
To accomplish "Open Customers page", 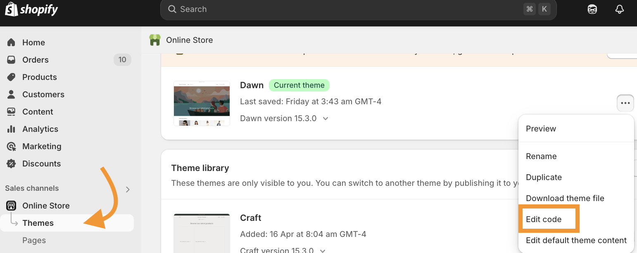I will pos(43,94).
